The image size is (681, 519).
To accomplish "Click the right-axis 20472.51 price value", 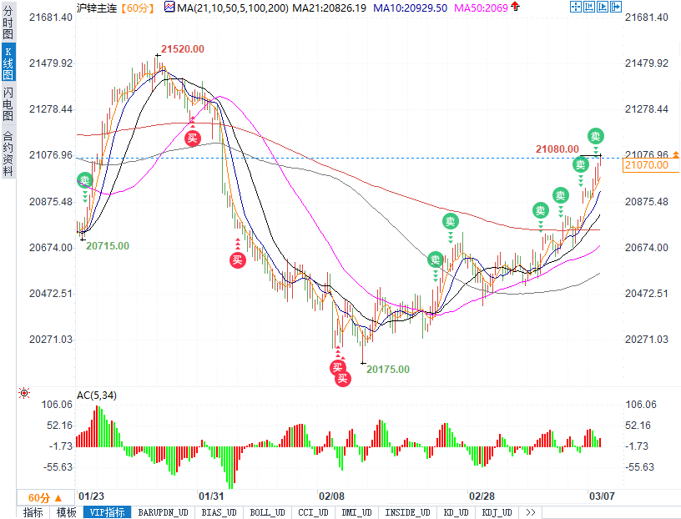I will point(646,294).
